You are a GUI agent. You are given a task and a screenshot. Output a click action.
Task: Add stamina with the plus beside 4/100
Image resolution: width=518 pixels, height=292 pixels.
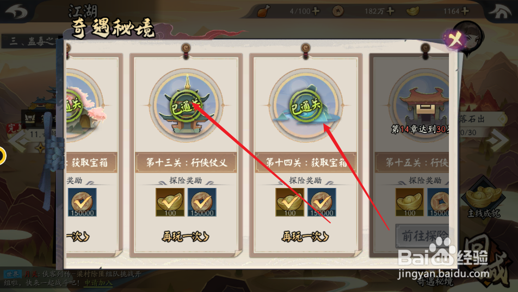(x=316, y=11)
